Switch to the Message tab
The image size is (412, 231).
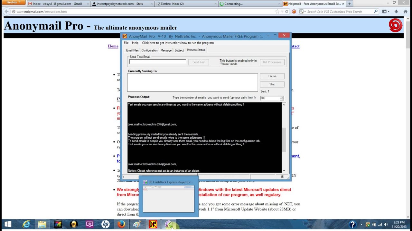click(x=166, y=50)
